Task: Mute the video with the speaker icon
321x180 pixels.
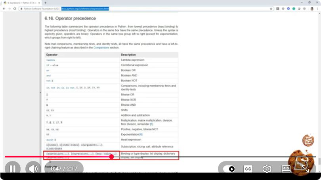Action: click(x=33, y=169)
